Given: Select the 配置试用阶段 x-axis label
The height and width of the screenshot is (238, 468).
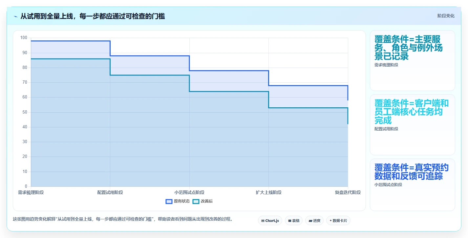Looking at the screenshot, I should [110, 192].
